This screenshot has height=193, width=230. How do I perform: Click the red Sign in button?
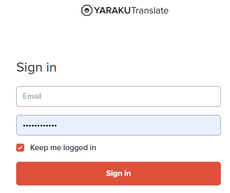[118, 173]
